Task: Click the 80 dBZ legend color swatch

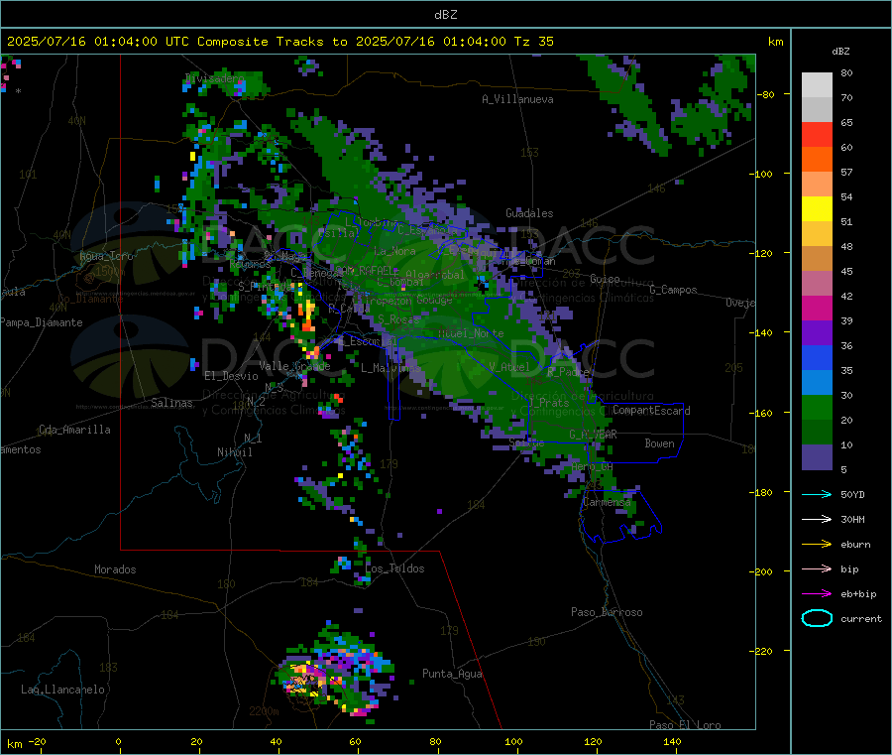Action: (x=817, y=85)
